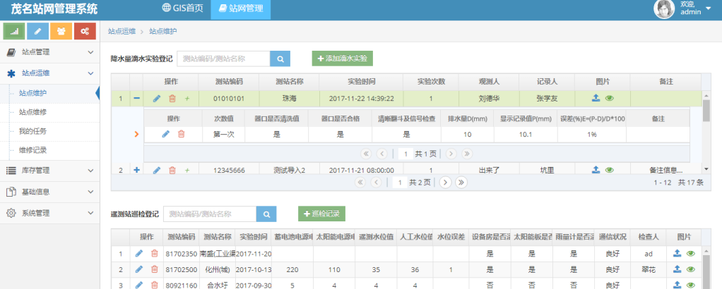Edit the 珠海 station record with pencil icon
722x289 pixels.
157,99
